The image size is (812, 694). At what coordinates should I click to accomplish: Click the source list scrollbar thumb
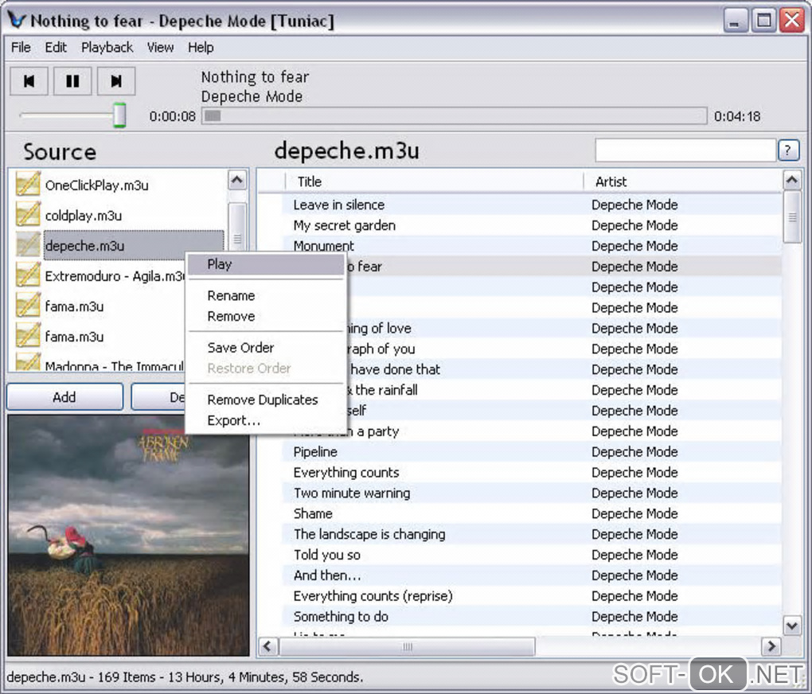237,228
